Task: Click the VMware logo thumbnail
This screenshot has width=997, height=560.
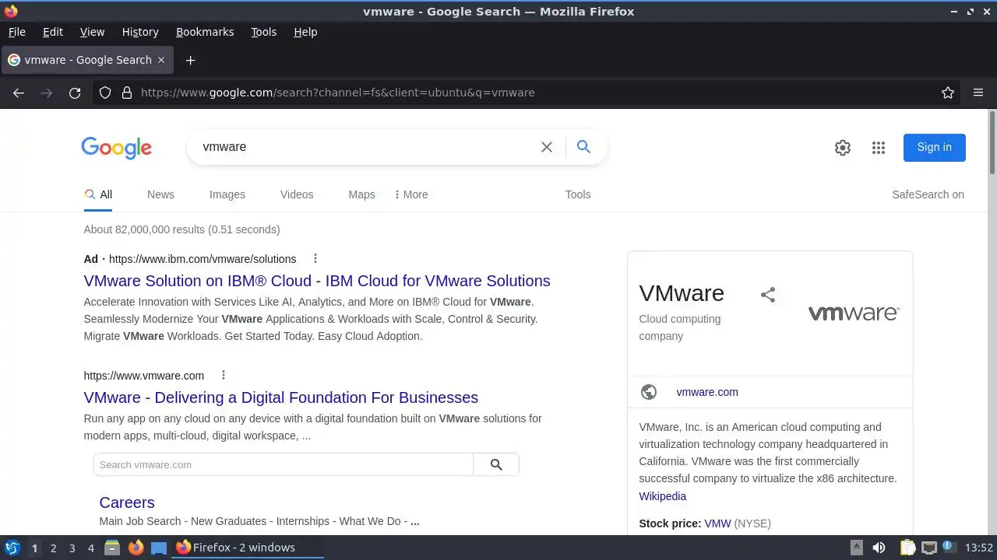Action: coord(854,313)
